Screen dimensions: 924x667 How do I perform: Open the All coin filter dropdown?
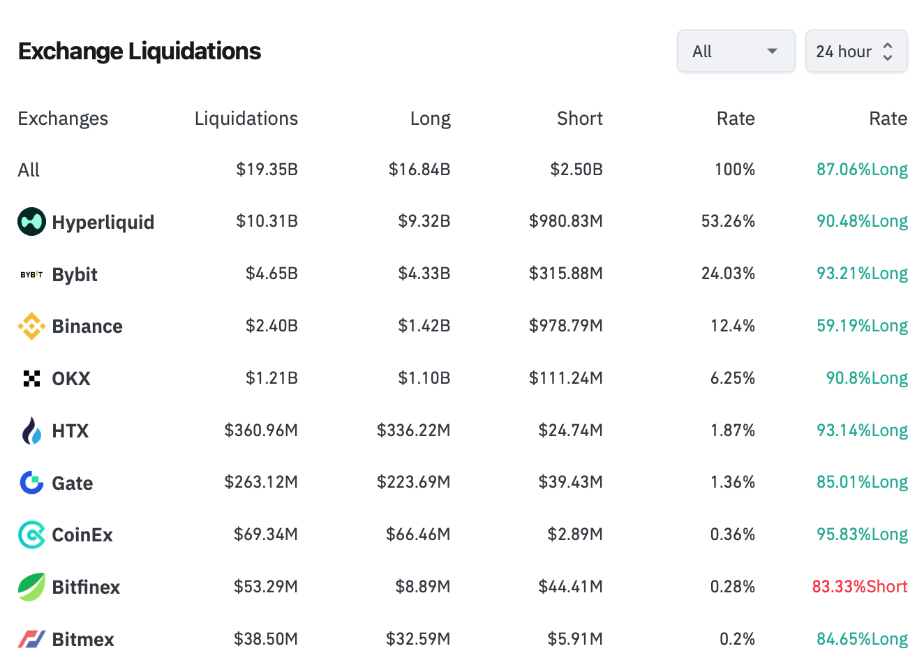tap(736, 51)
